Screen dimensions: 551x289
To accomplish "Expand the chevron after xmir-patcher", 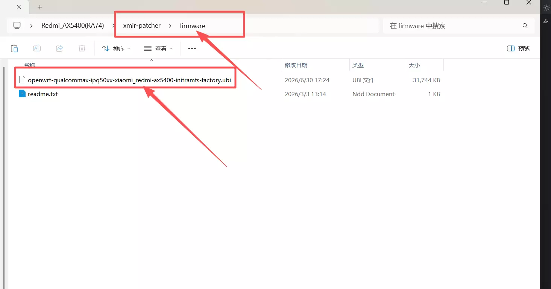I will coord(170,26).
